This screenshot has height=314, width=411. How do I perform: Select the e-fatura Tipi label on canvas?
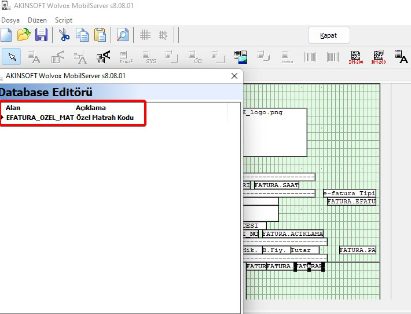click(x=350, y=193)
